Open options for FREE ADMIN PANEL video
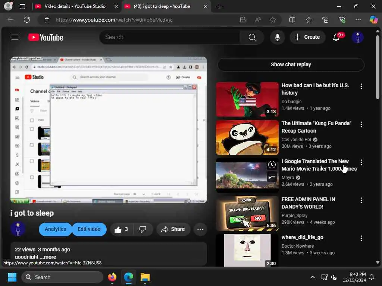 (x=361, y=200)
